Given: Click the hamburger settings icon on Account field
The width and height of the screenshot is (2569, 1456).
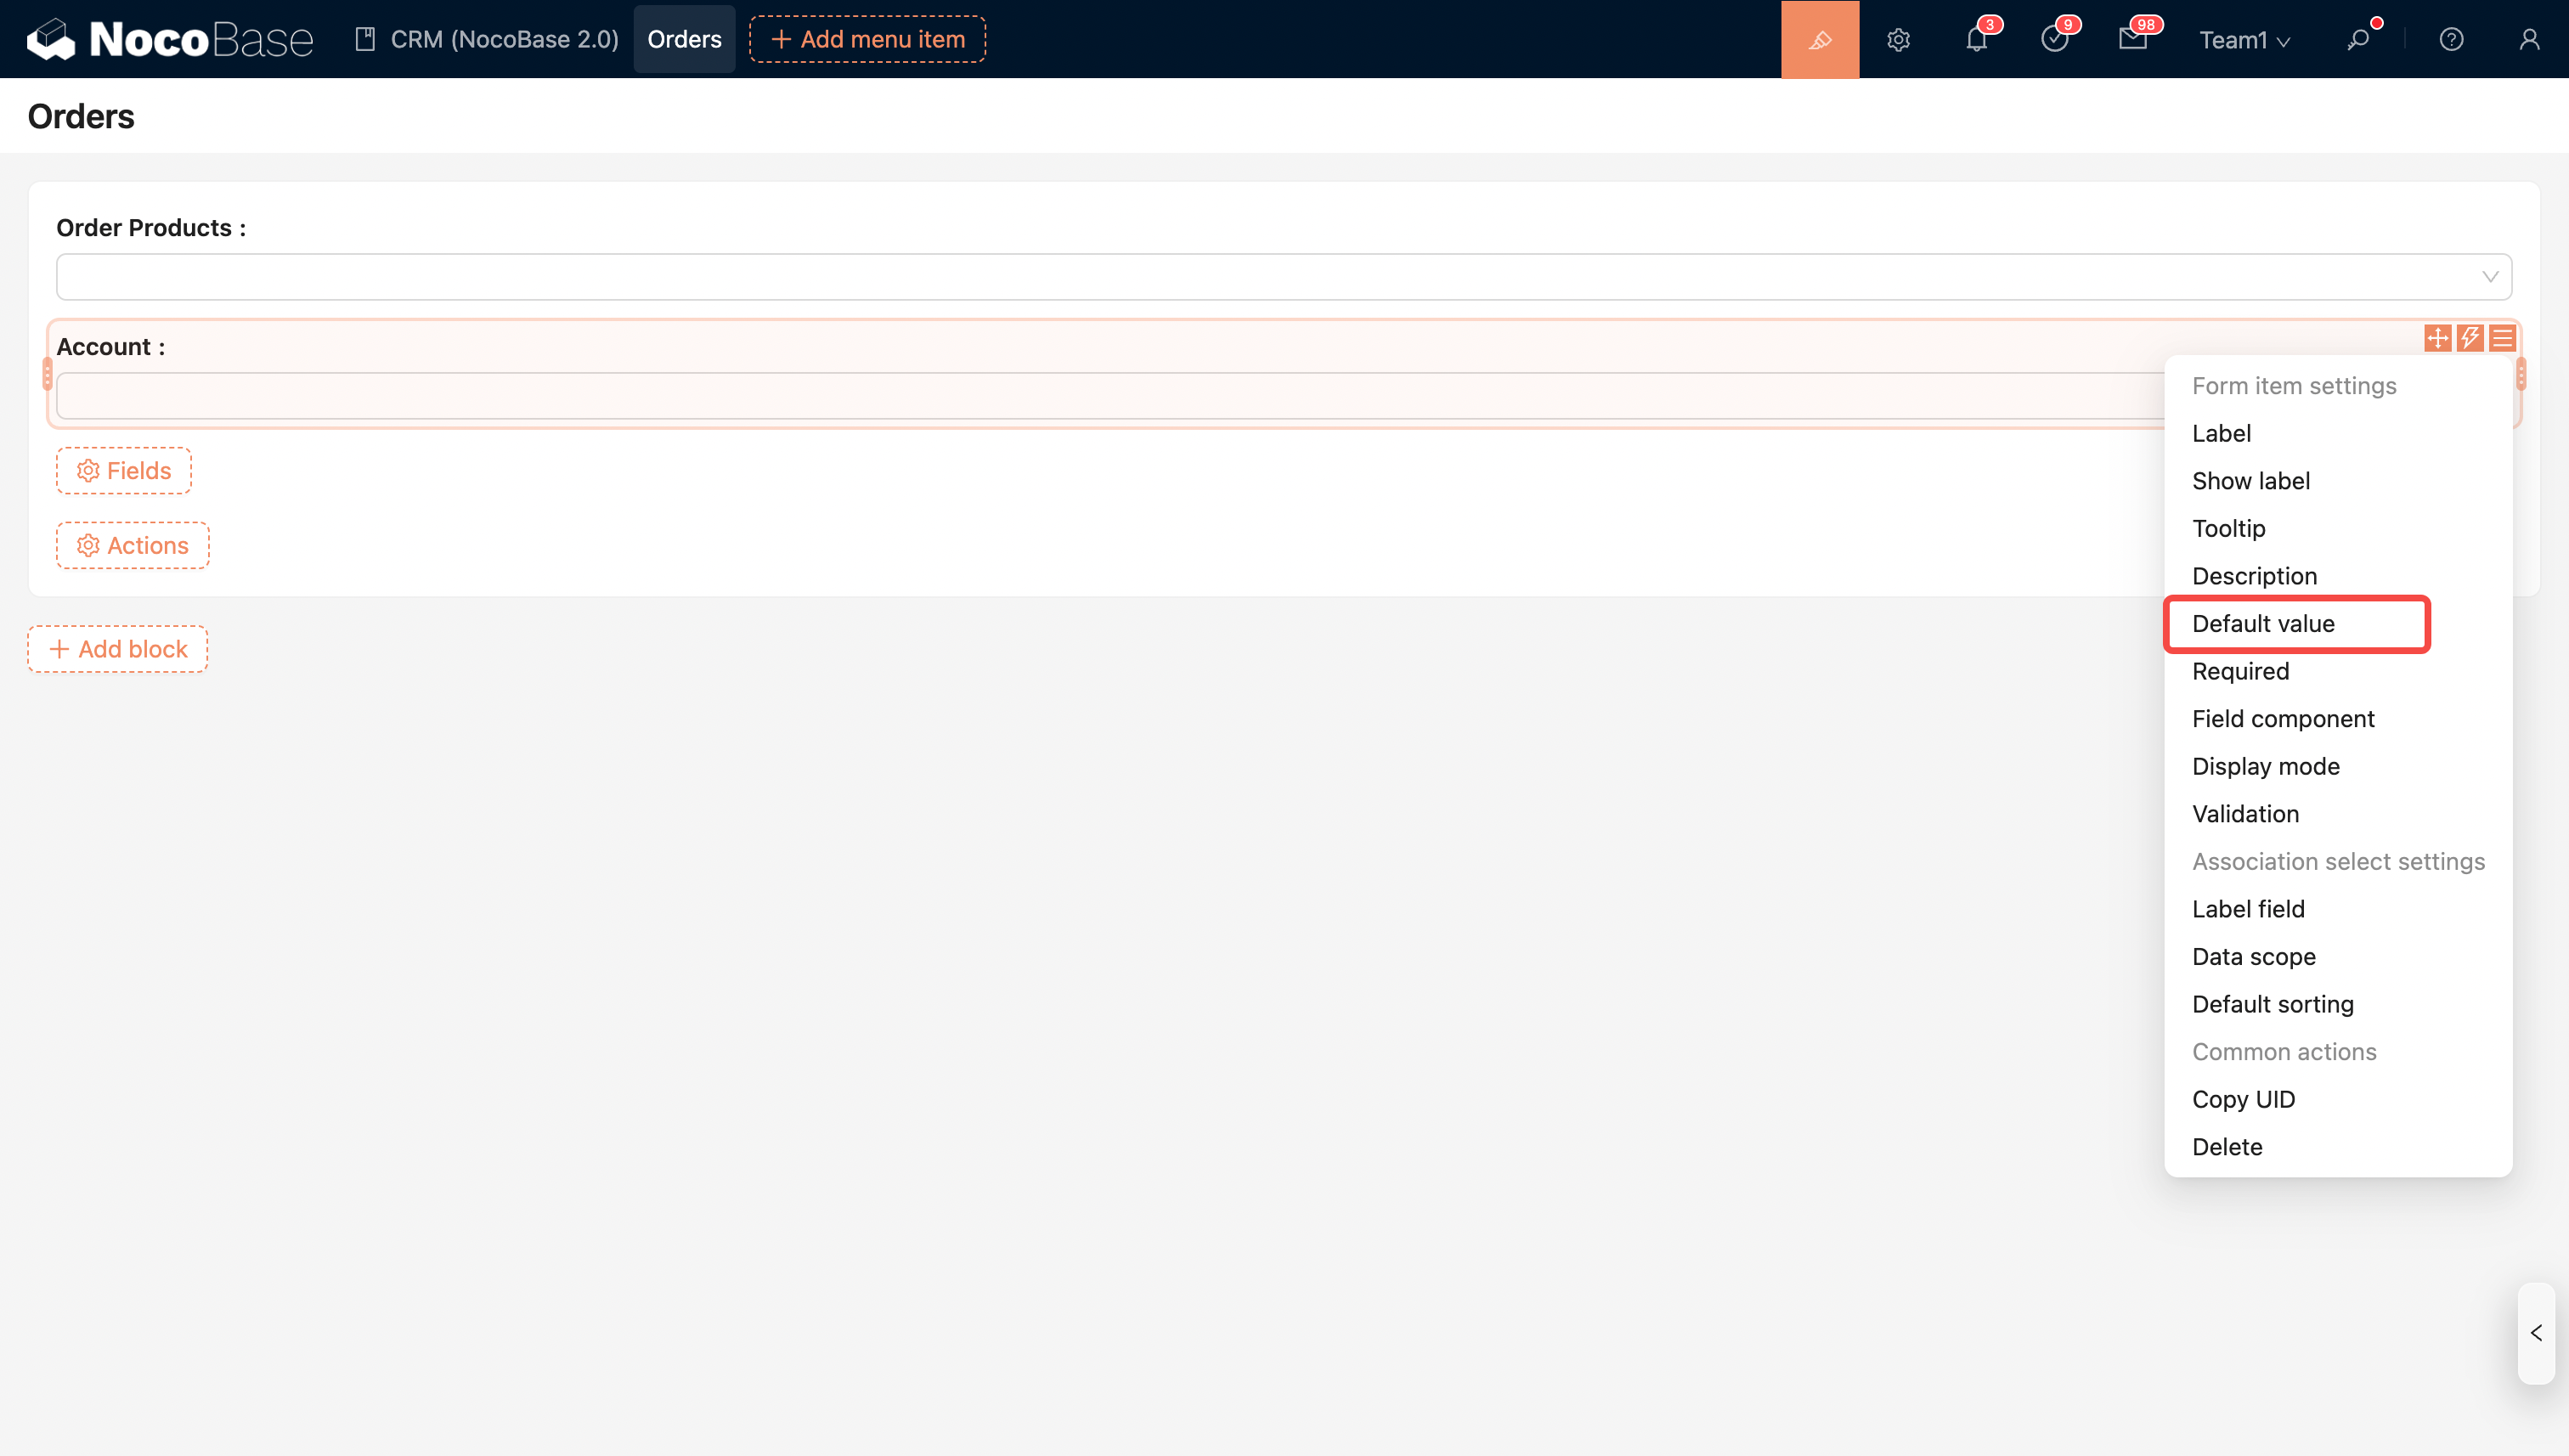Looking at the screenshot, I should point(2502,338).
